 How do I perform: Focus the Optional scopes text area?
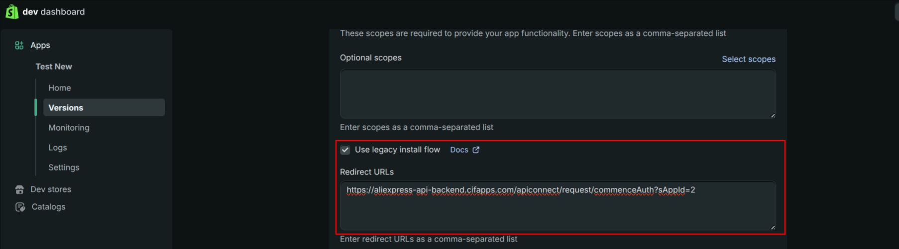pyautogui.click(x=558, y=94)
